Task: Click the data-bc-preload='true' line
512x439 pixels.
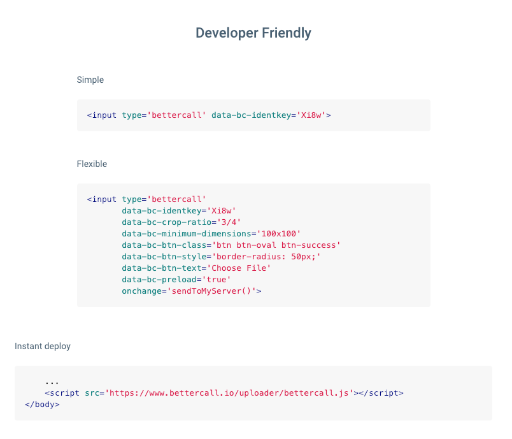Action: (176, 280)
